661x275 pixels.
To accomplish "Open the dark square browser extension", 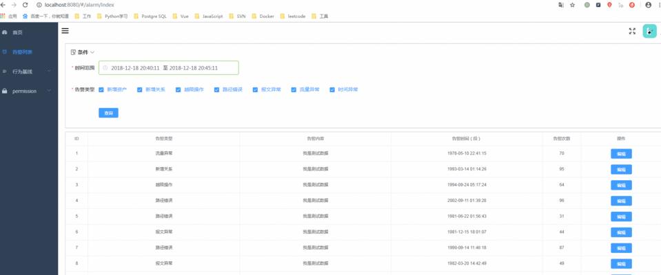I will pos(598,5).
